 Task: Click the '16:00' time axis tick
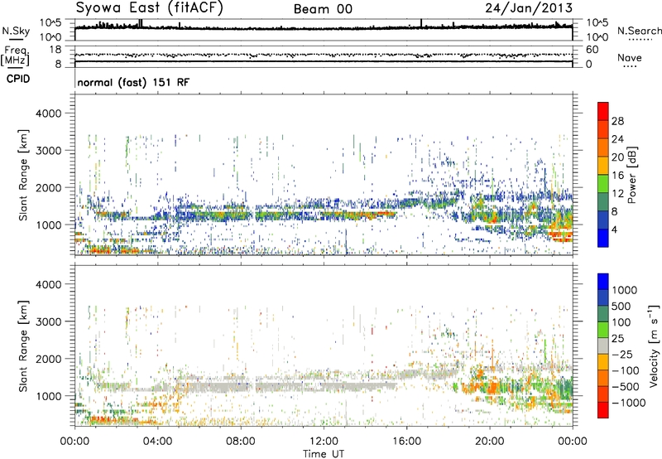click(406, 442)
